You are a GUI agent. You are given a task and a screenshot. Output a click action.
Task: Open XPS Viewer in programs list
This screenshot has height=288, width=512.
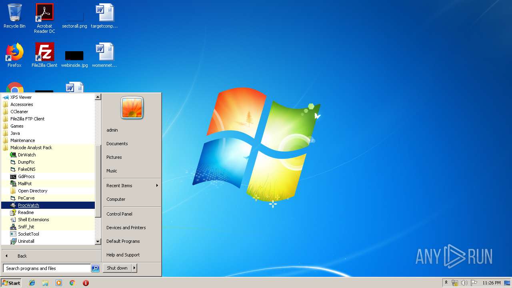coord(48,97)
